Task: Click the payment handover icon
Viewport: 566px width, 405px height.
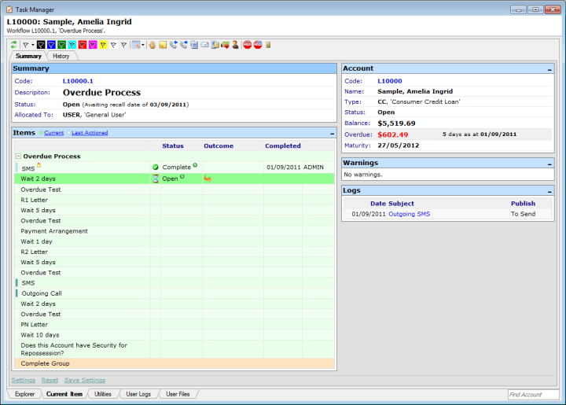Action: 226,45
